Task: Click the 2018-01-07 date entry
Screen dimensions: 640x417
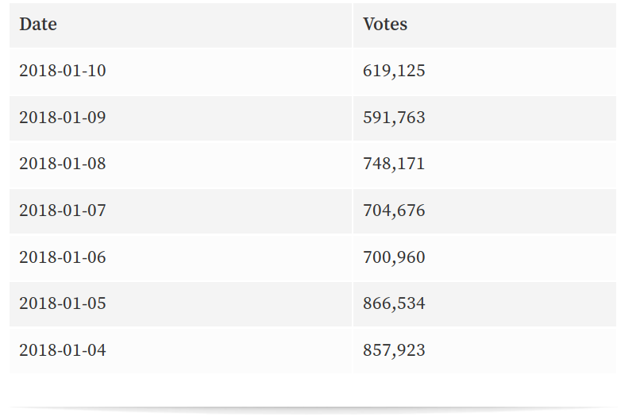Action: tap(63, 210)
